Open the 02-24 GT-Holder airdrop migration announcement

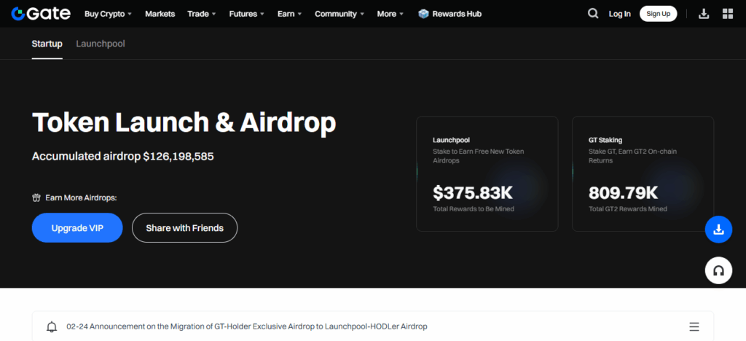246,326
